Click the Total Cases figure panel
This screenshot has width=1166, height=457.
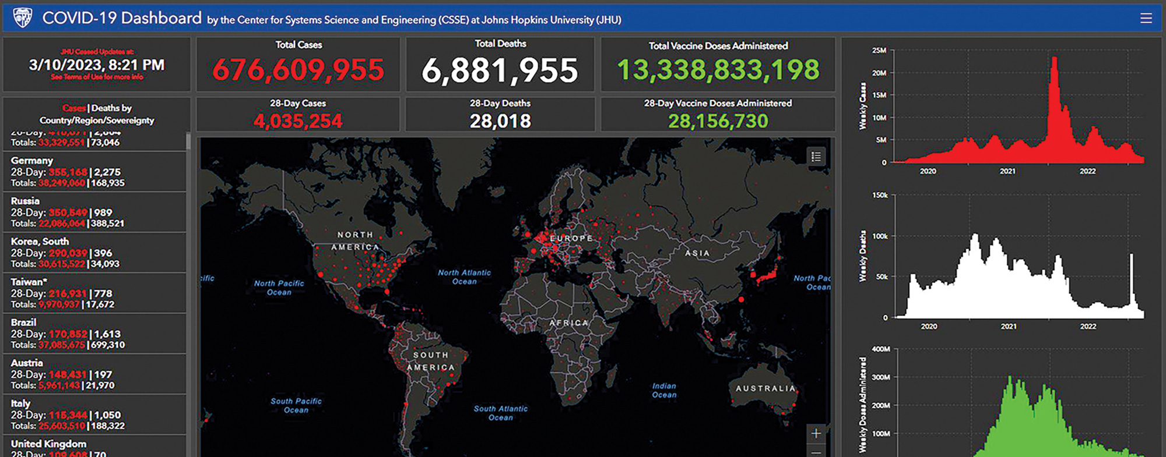tap(298, 64)
